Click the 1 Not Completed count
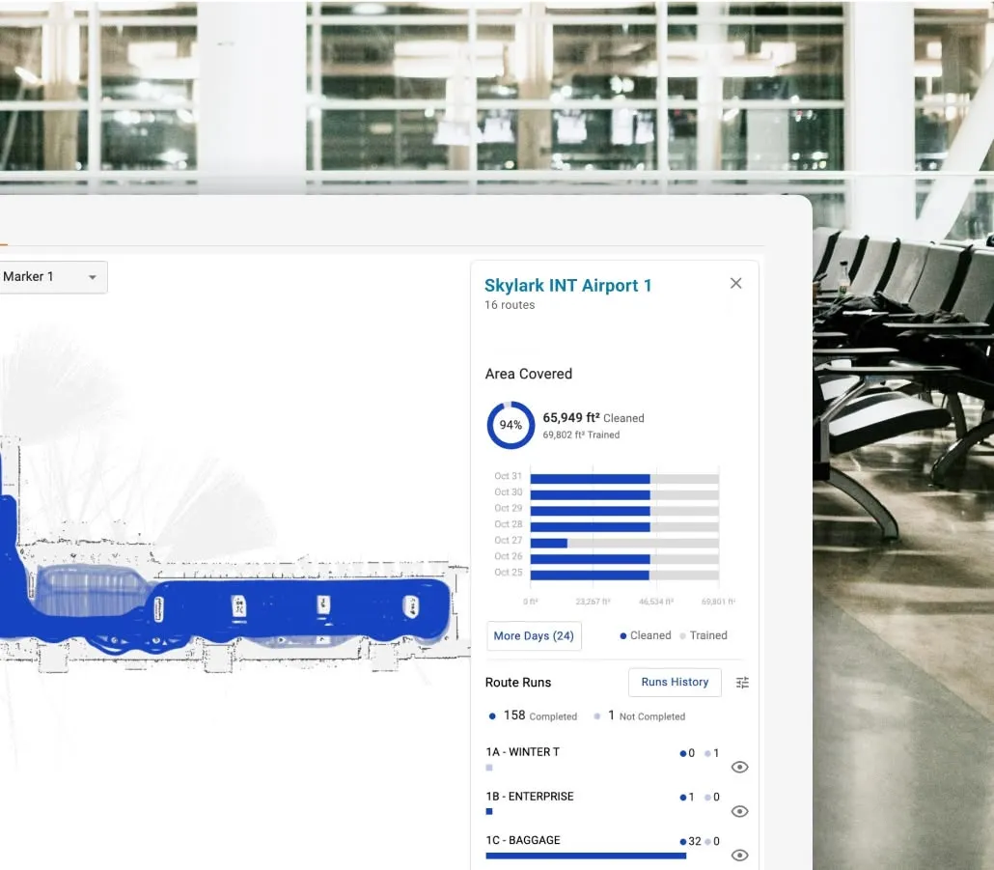Screen dimensions: 994x870 [x=640, y=716]
